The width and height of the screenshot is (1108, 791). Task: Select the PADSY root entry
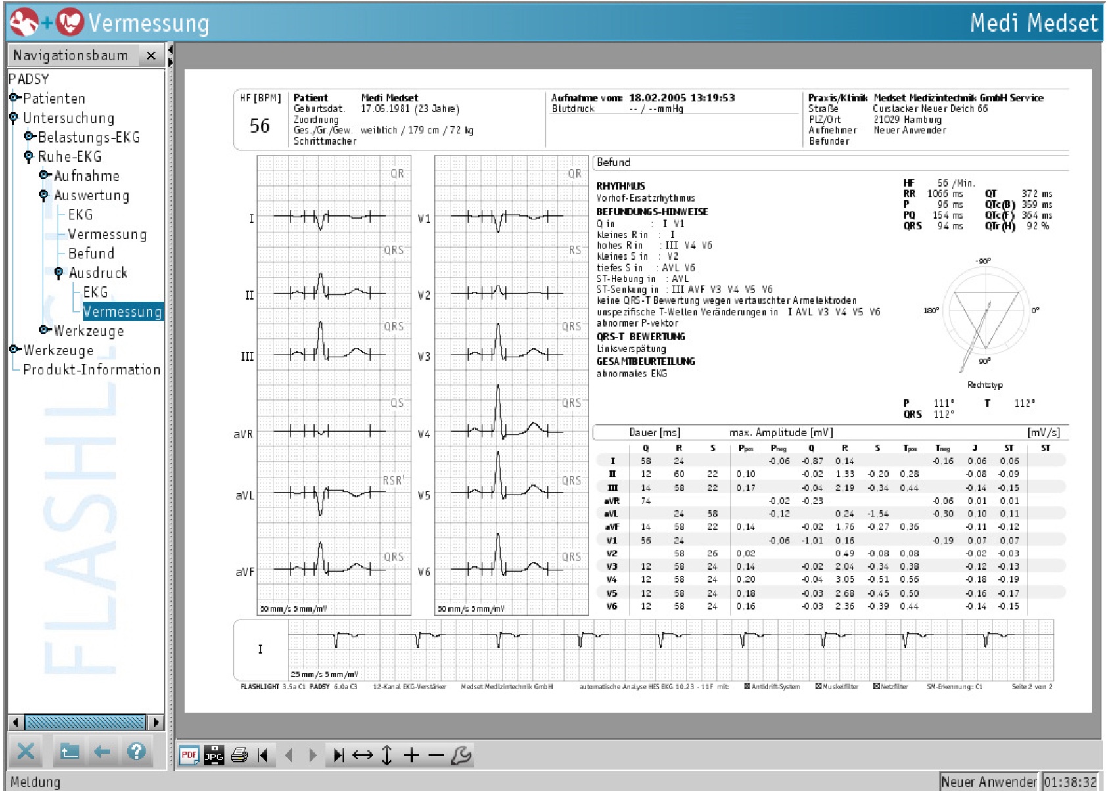point(29,79)
